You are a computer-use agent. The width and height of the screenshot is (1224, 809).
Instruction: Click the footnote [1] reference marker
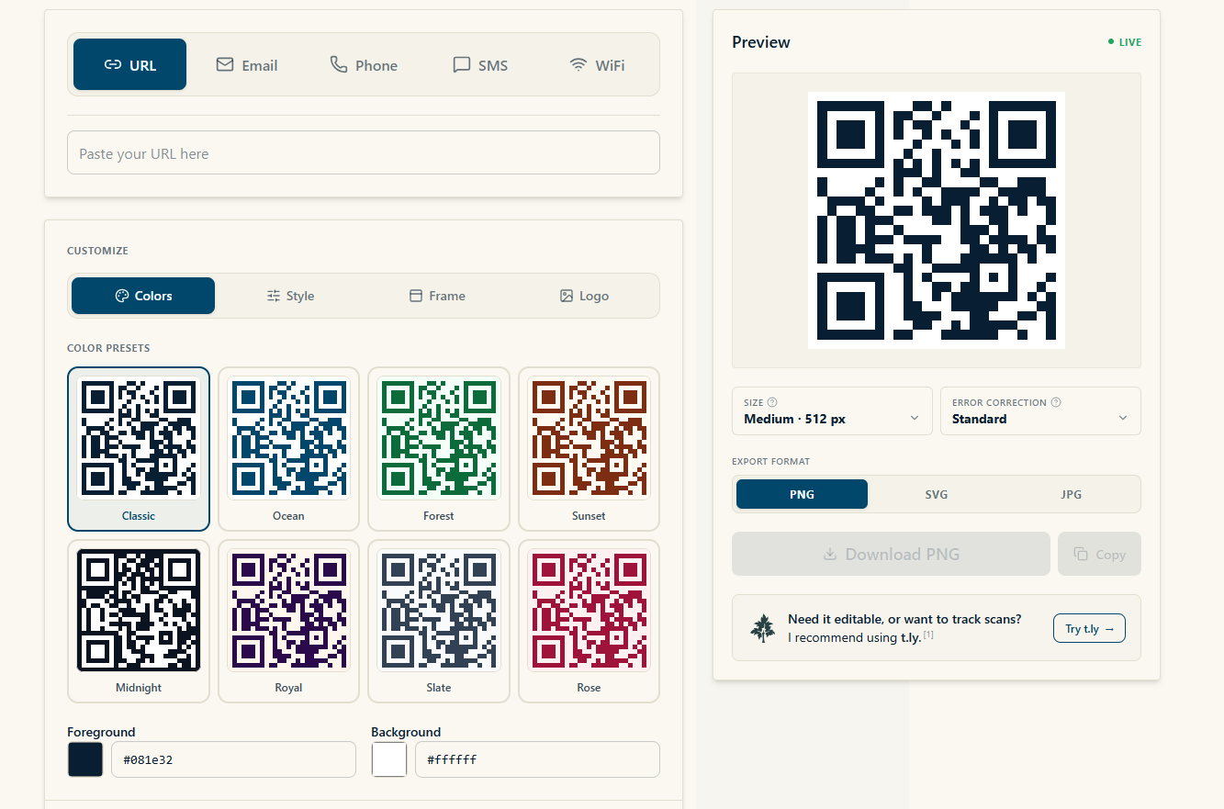pos(928,635)
